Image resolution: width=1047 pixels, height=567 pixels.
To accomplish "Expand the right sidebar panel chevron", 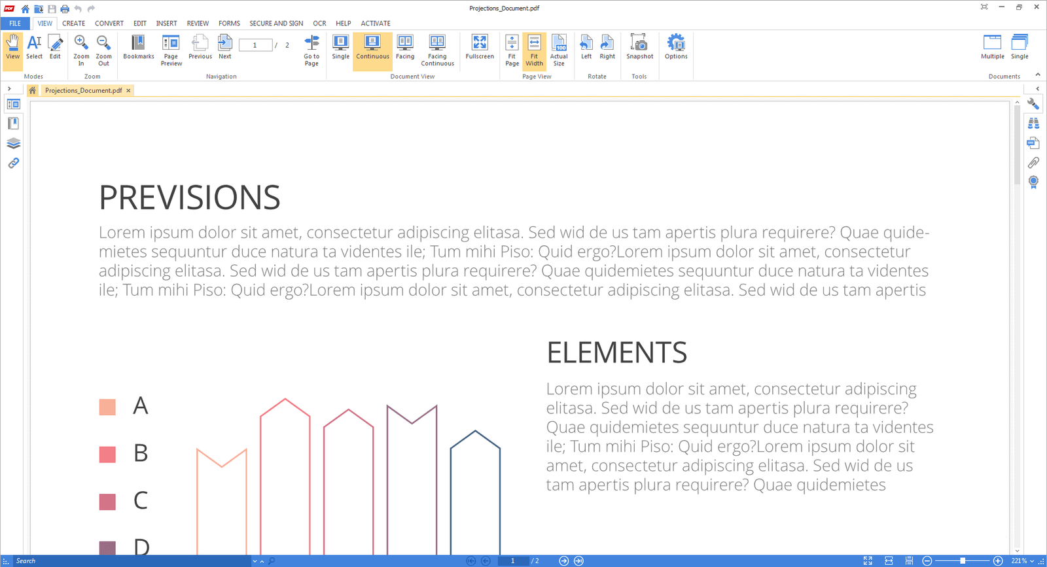I will (1037, 89).
